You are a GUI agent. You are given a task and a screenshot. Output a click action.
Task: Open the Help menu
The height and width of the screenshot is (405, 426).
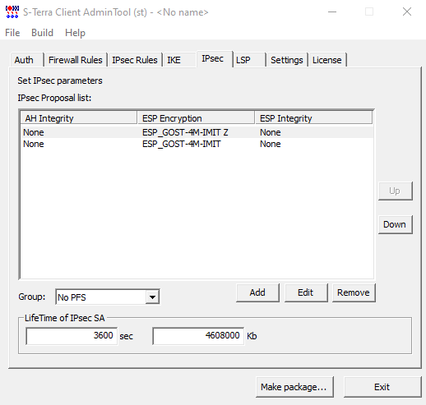(x=75, y=33)
